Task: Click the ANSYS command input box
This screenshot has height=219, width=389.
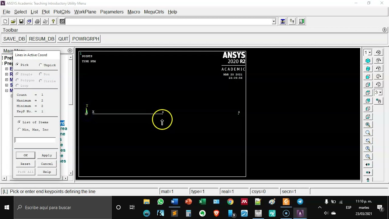Action: (169, 21)
